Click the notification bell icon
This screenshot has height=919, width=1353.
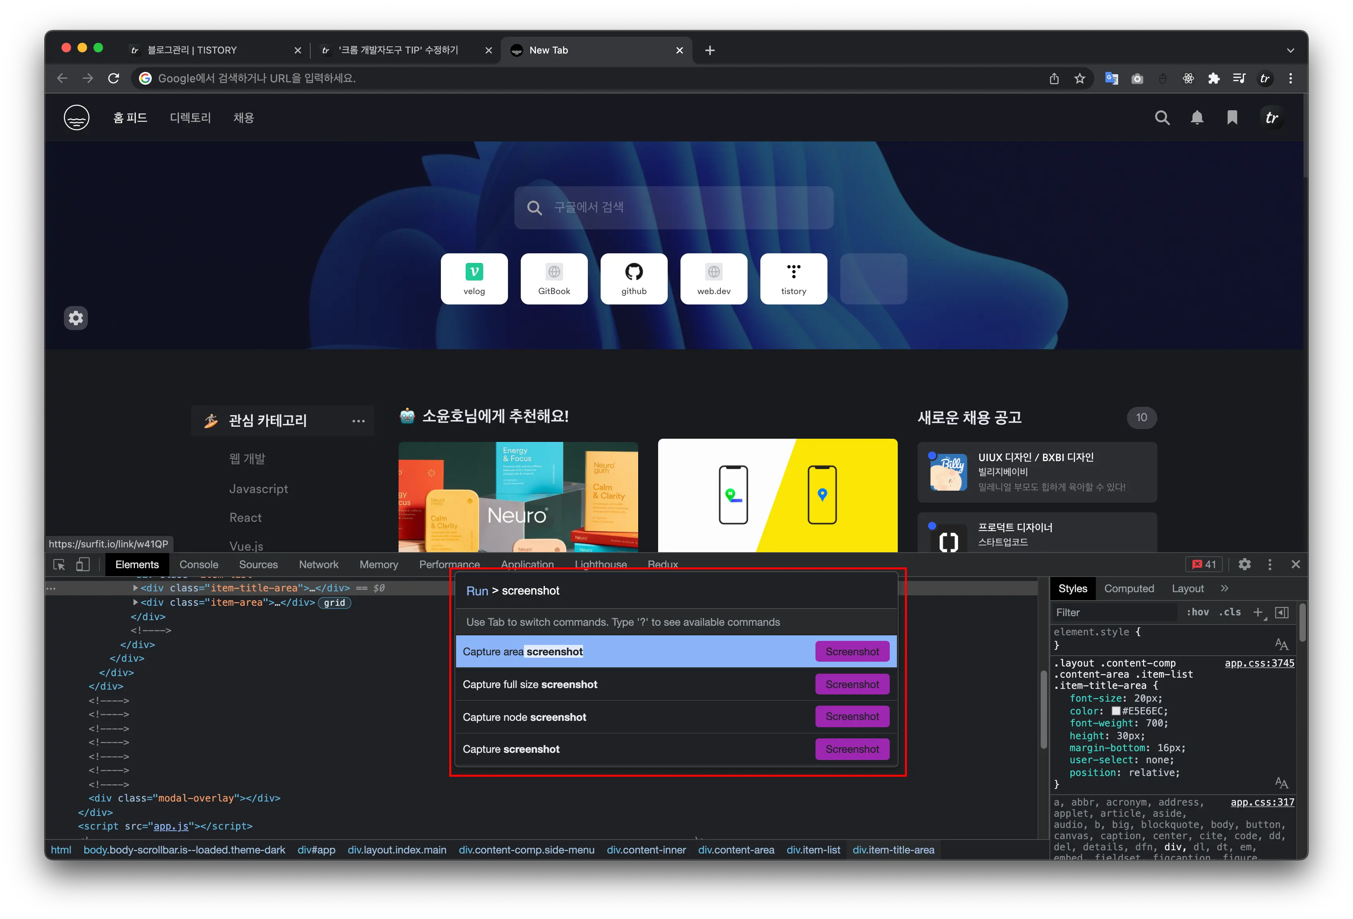coord(1197,118)
